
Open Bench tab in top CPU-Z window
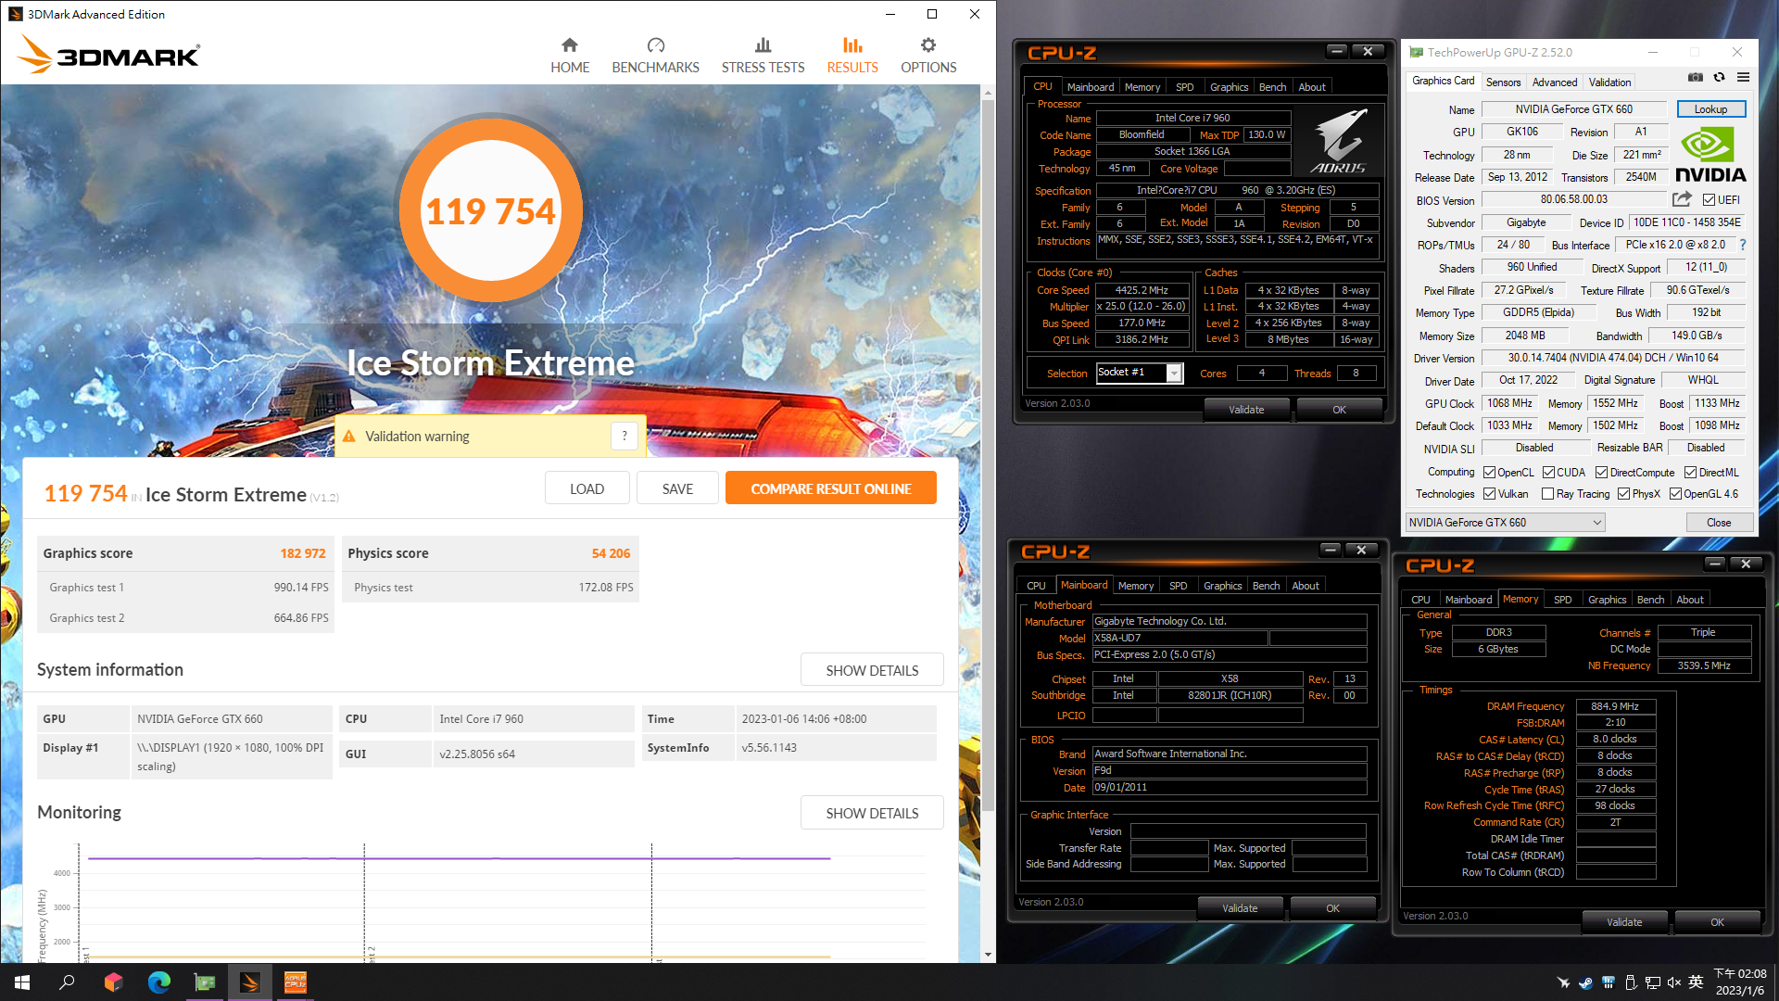pyautogui.click(x=1272, y=86)
